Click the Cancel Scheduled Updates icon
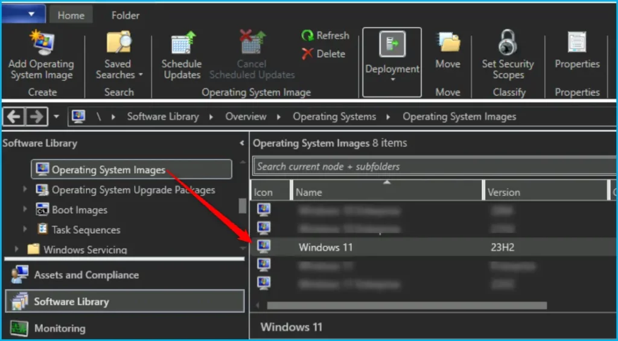 253,43
